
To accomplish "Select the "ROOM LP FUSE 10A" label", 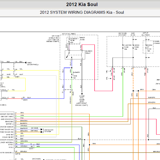I will pos(149,48).
